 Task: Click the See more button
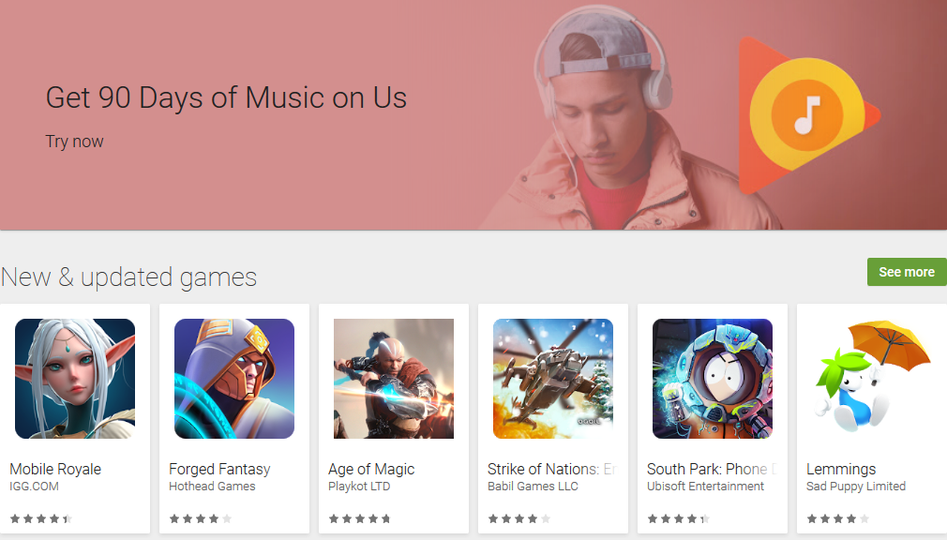click(x=907, y=272)
